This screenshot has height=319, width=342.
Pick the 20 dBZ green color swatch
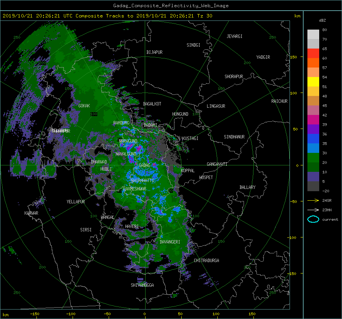click(x=313, y=157)
